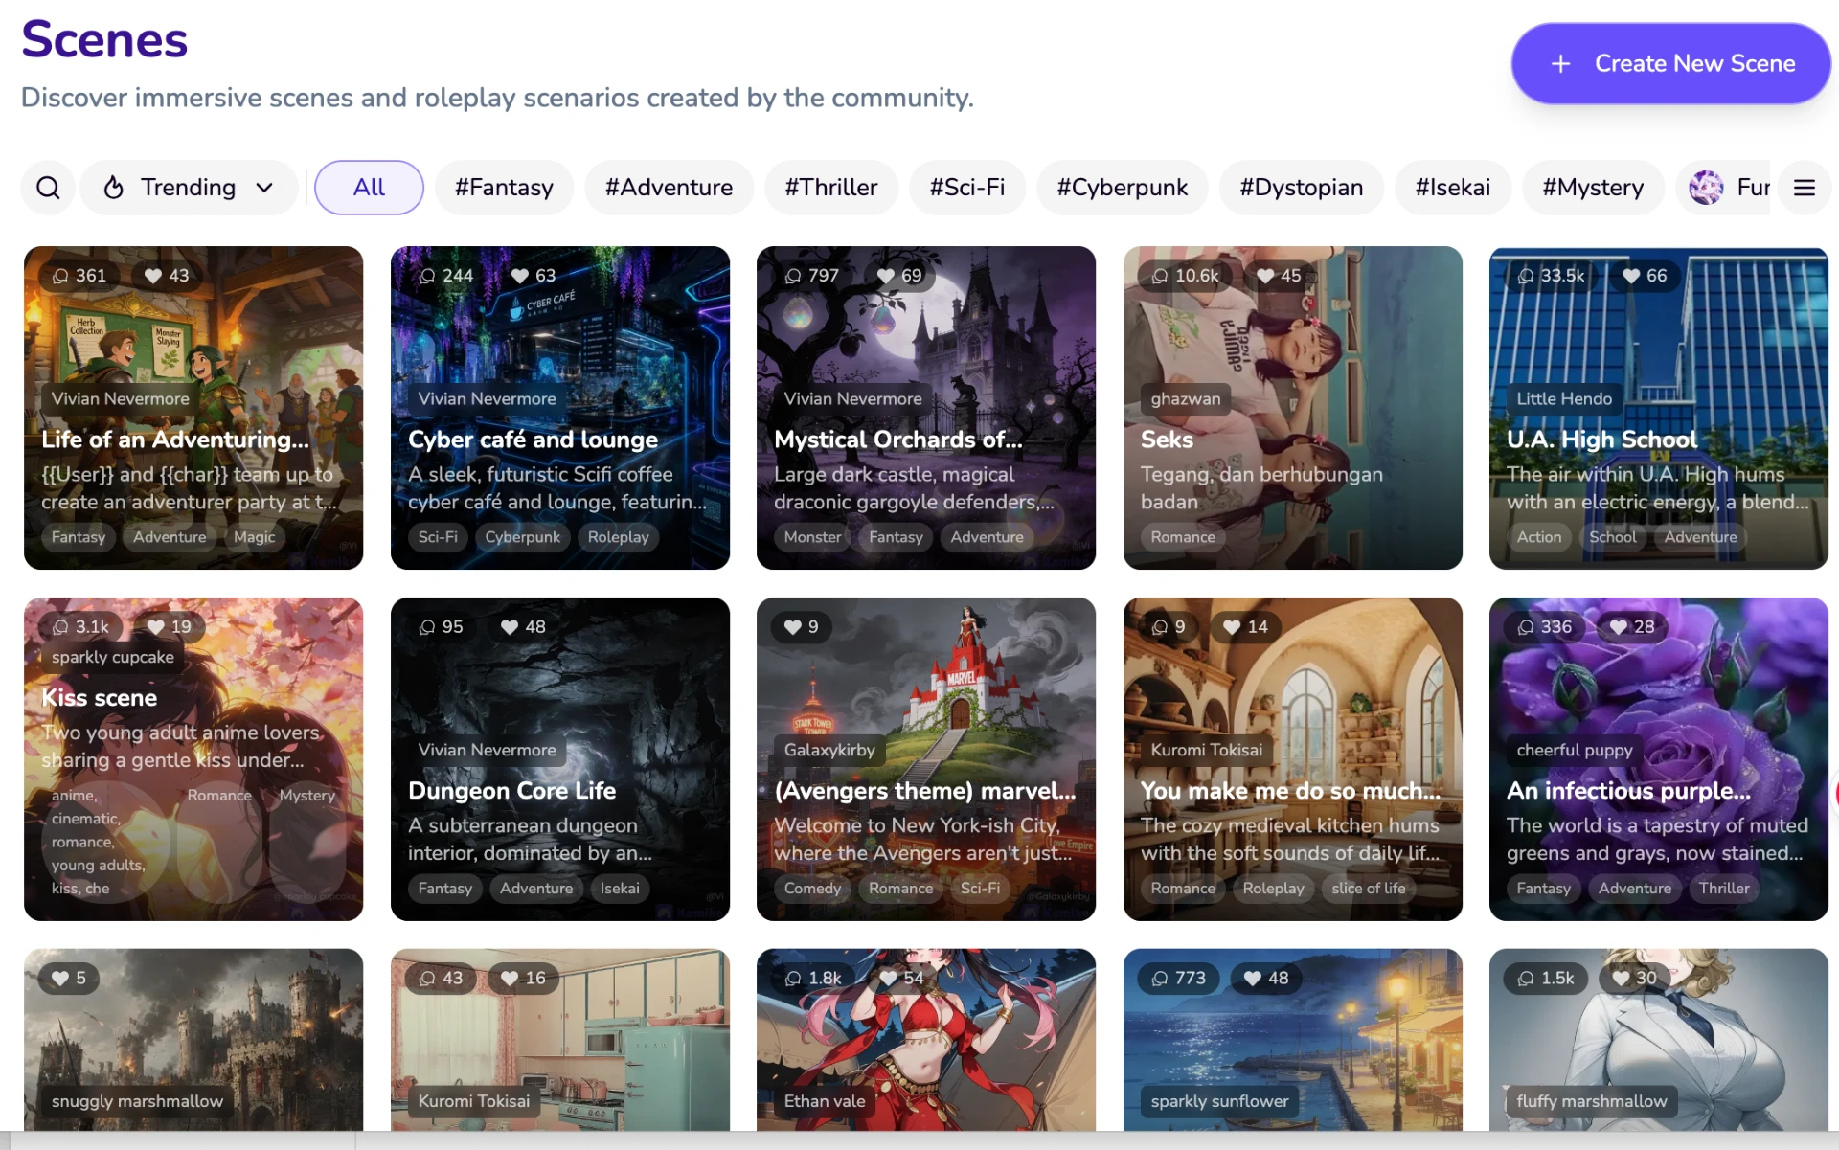Filter scenes by #Mystery tag
This screenshot has height=1150, width=1839.
[x=1593, y=188]
